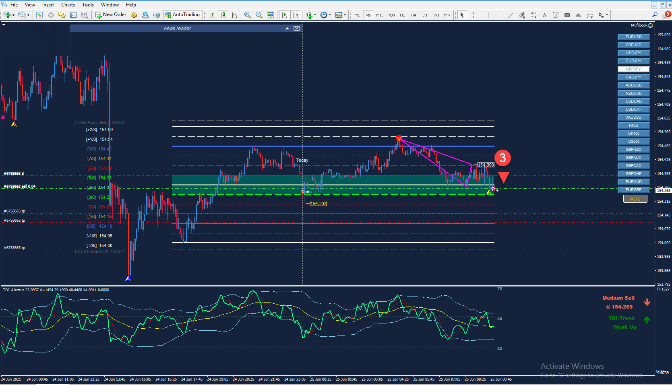This screenshot has width=672, height=385.
Task: Open the File menu
Action: coord(14,5)
